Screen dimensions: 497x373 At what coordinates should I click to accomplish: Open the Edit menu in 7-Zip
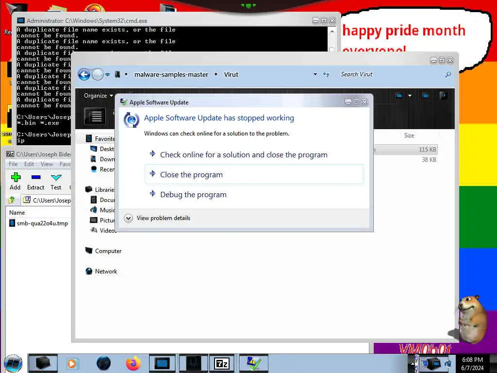[x=29, y=164]
